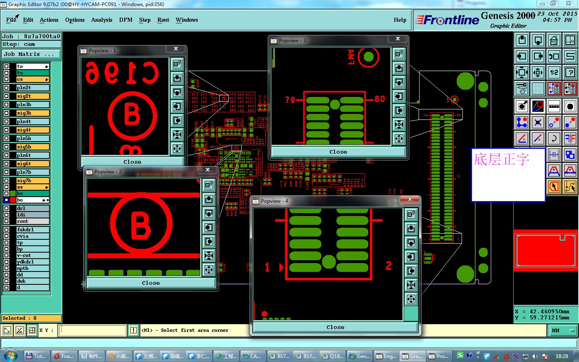
Task: Toggle the 'pln5b' layer checkbox
Action: pyautogui.click(x=6, y=138)
